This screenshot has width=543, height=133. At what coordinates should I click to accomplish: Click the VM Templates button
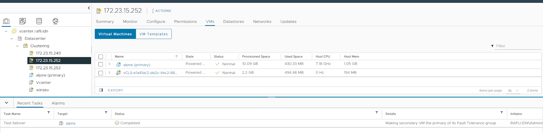pos(154,34)
